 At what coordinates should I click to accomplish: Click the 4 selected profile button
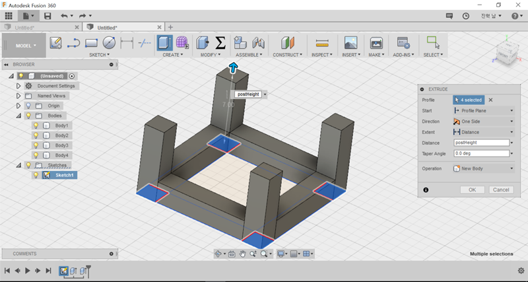469,100
